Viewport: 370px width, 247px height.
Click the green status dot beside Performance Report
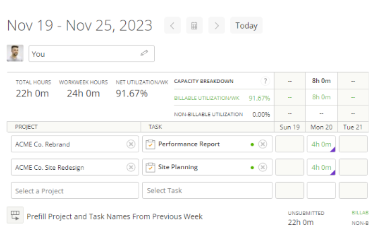pos(252,144)
